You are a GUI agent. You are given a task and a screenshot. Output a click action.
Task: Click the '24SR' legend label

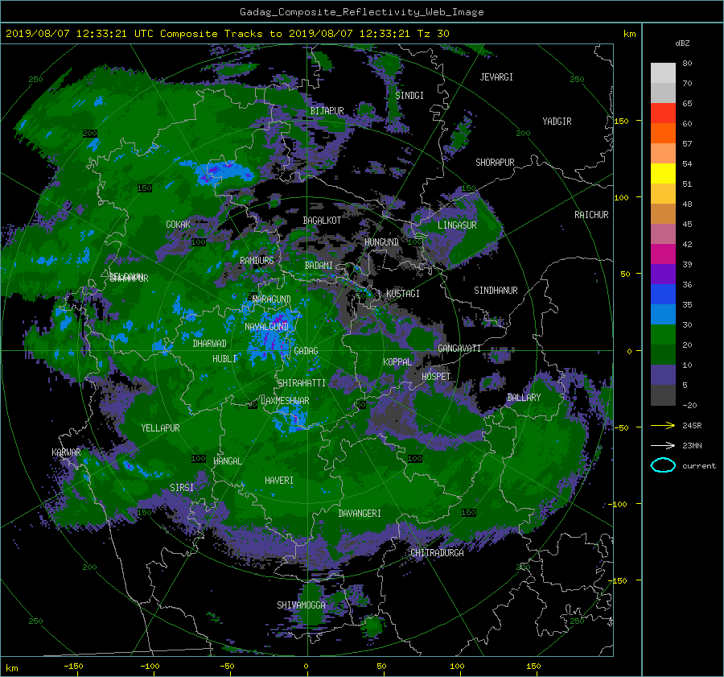[x=692, y=425]
